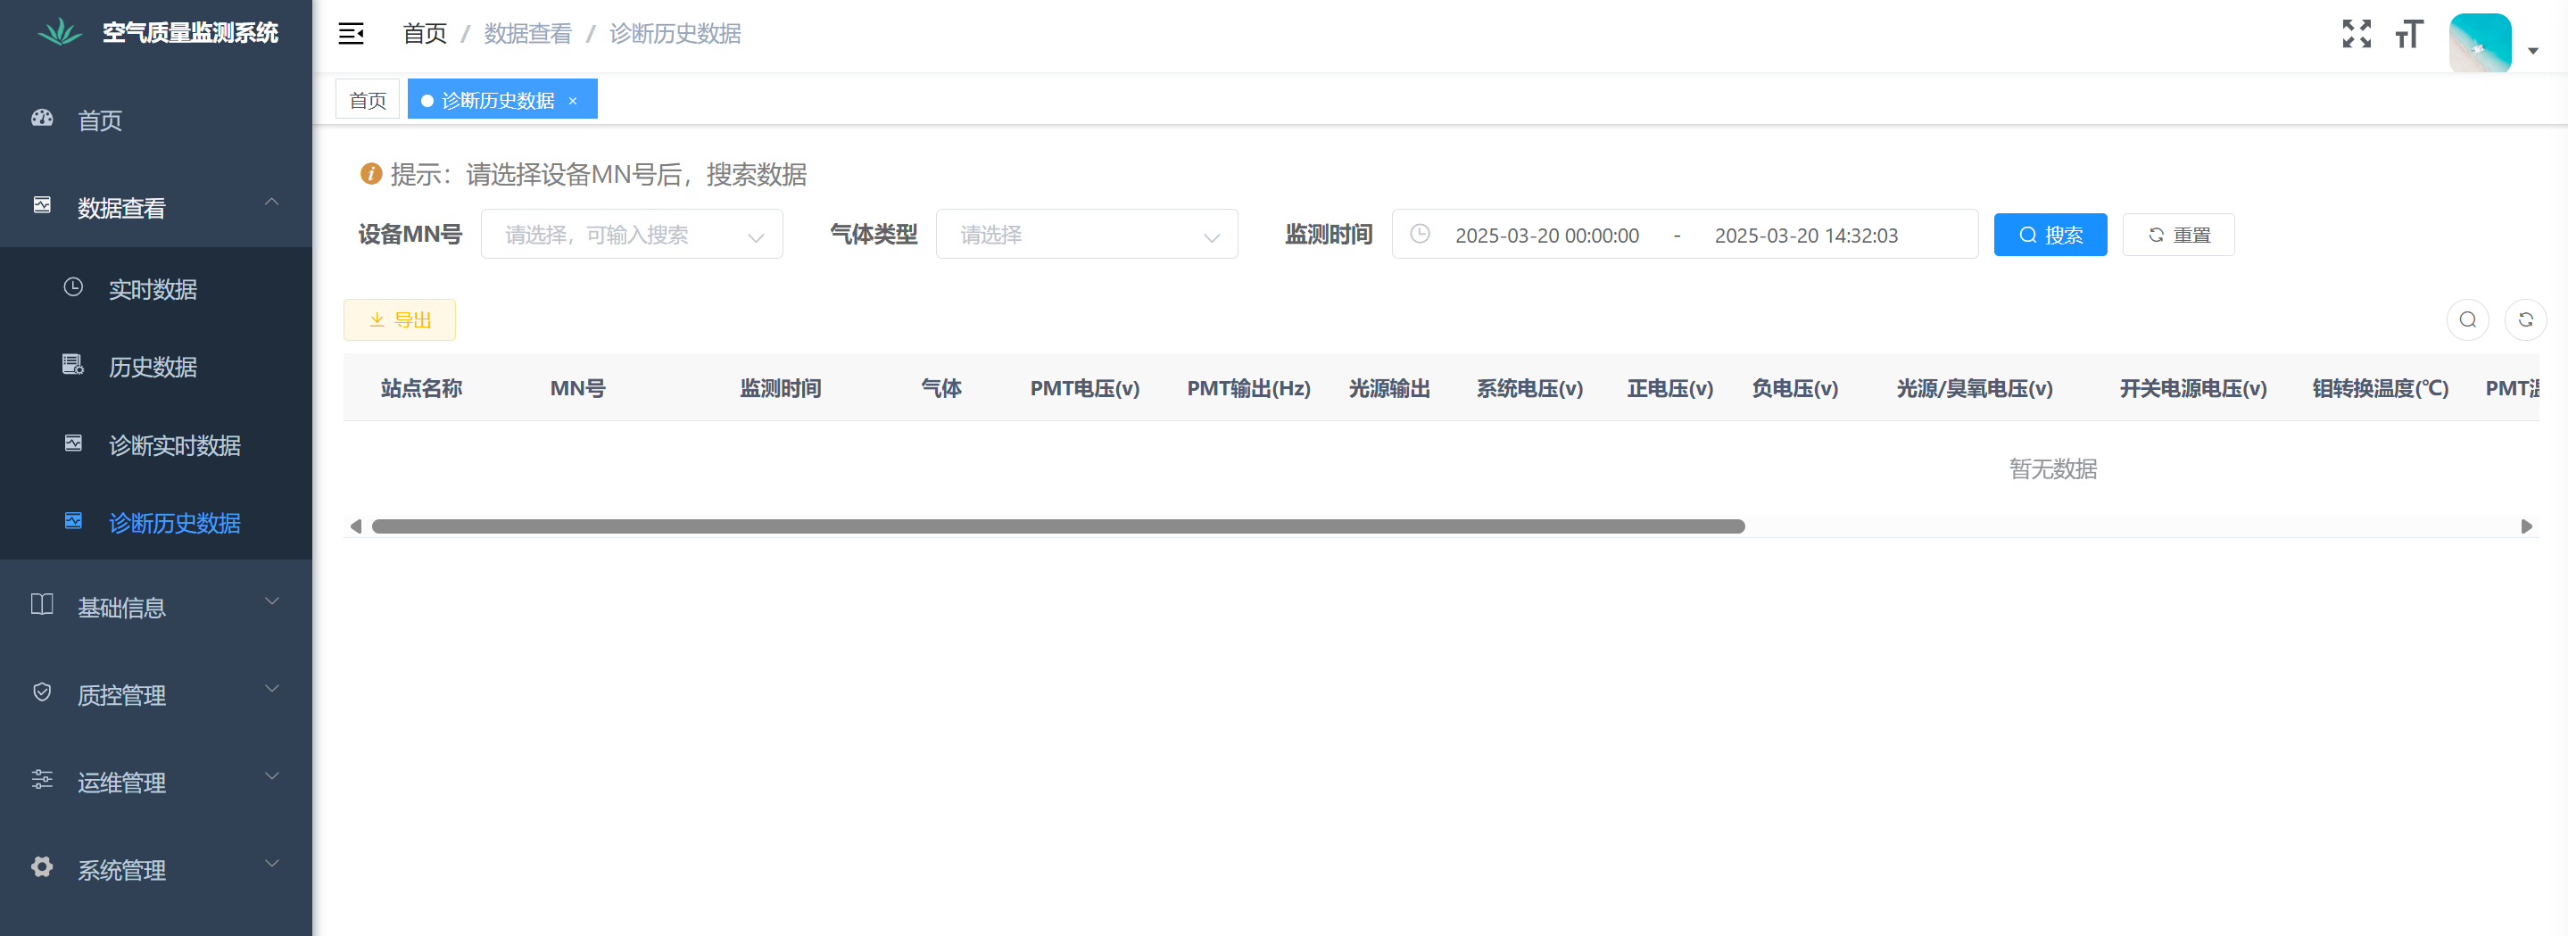Viewport: 2568px width, 936px height.
Task: Click the 搜索 search button
Action: [x=2050, y=235]
